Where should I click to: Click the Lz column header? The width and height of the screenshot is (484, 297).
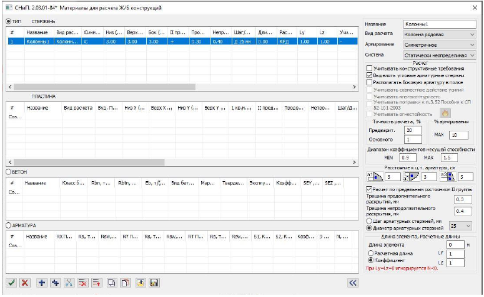pos(327,32)
